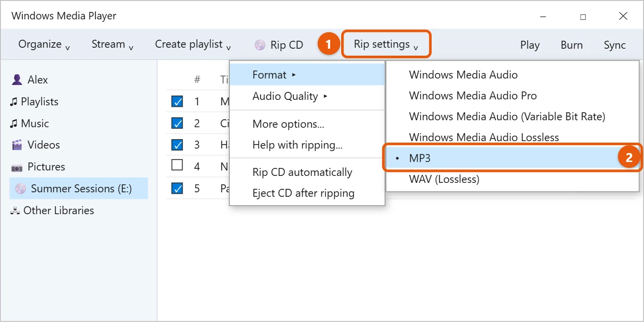This screenshot has width=644, height=322.
Task: Open Videos in the sidebar
Action: coord(79,145)
